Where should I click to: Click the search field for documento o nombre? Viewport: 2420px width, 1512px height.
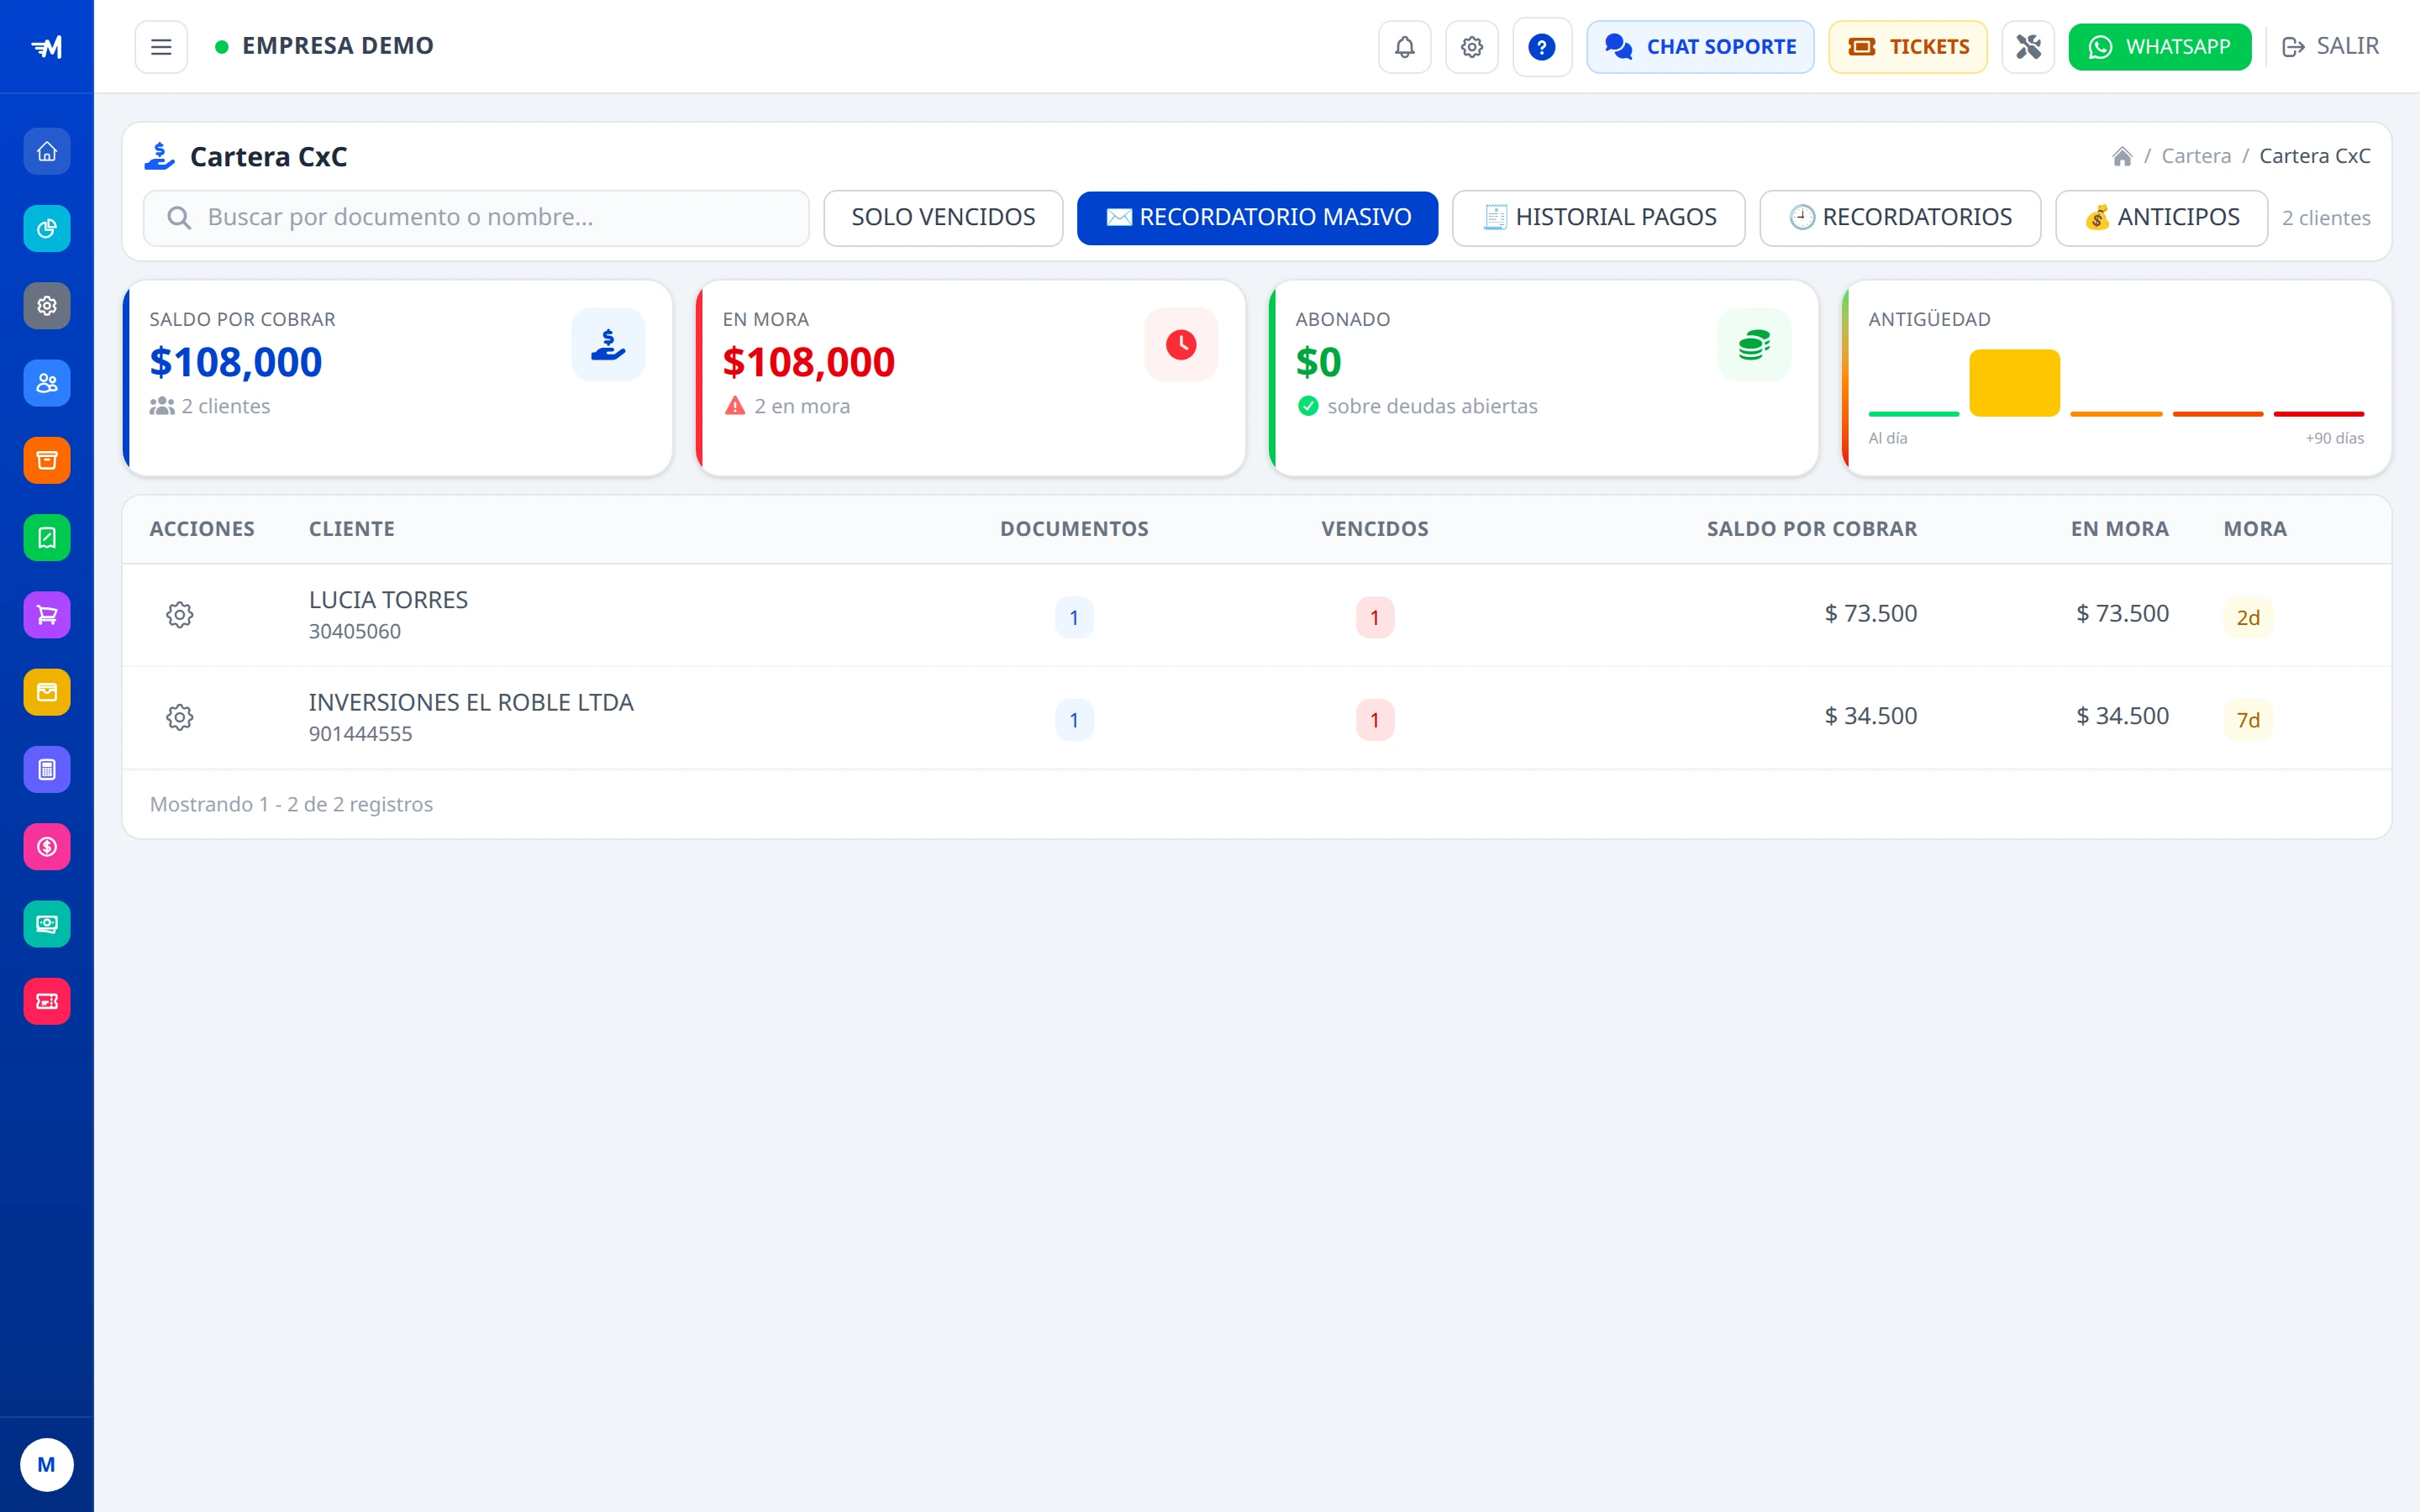(x=476, y=218)
